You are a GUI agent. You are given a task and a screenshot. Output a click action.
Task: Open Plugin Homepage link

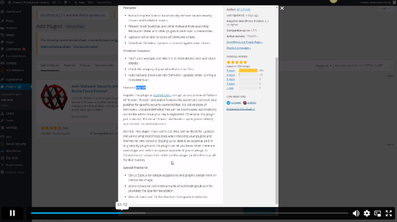238,48
